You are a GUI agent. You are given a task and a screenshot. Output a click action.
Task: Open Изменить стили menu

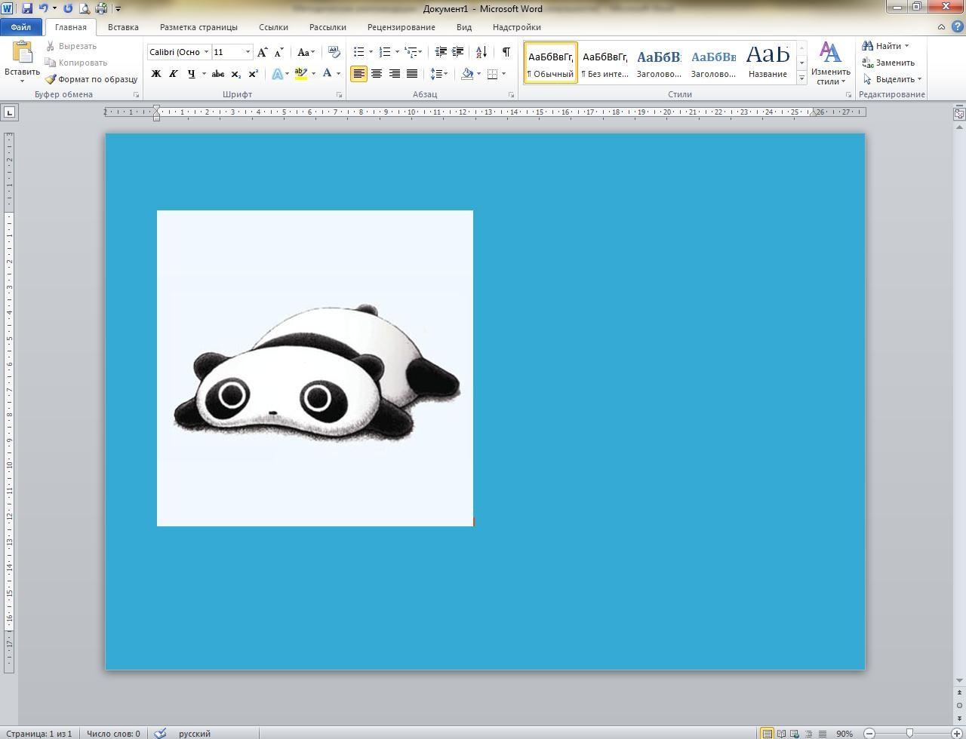tap(831, 63)
